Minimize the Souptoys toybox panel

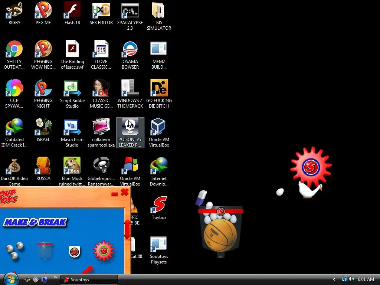coord(115,194)
